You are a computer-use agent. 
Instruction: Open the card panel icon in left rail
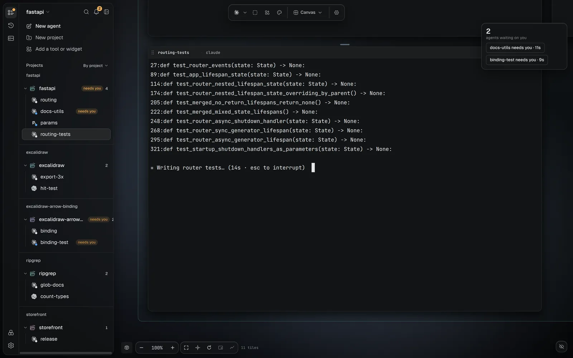coord(11,38)
